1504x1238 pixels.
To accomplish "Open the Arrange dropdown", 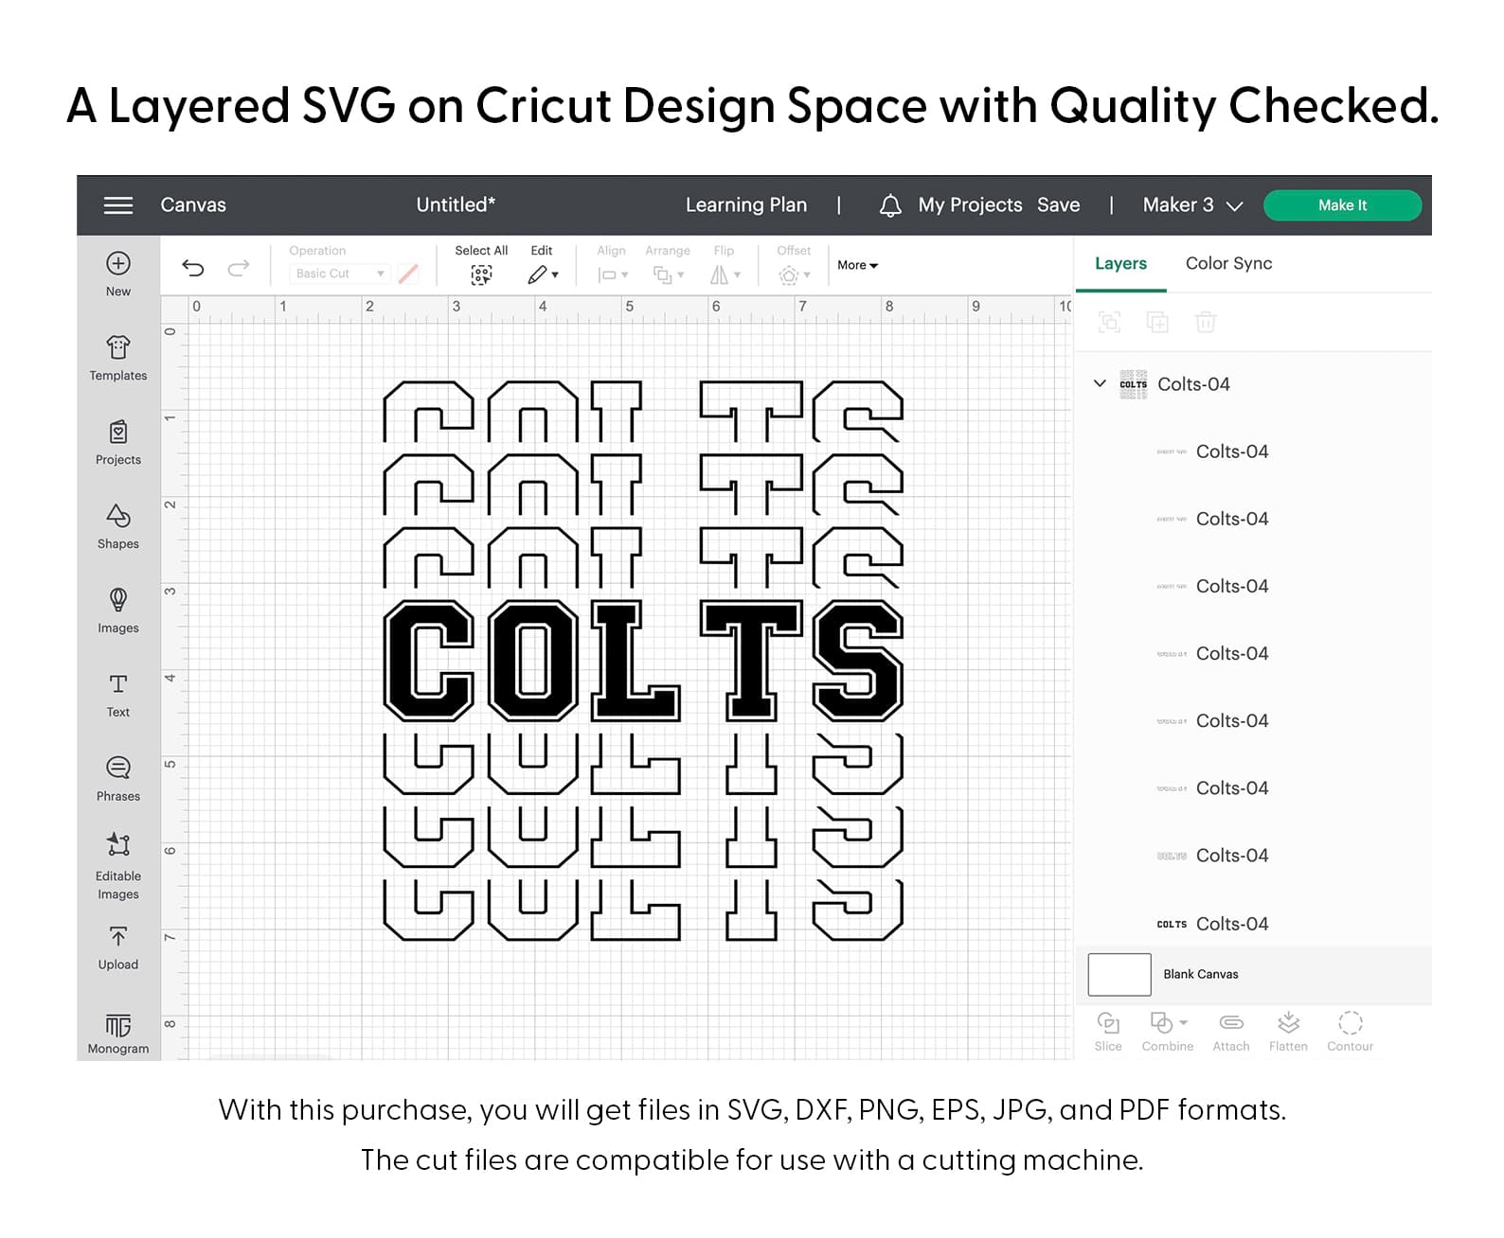I will point(669,274).
